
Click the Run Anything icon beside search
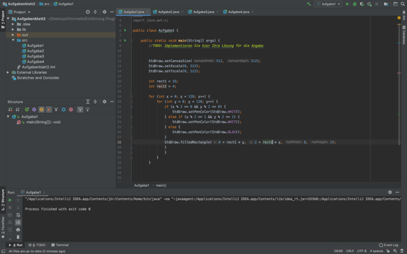coord(395,4)
